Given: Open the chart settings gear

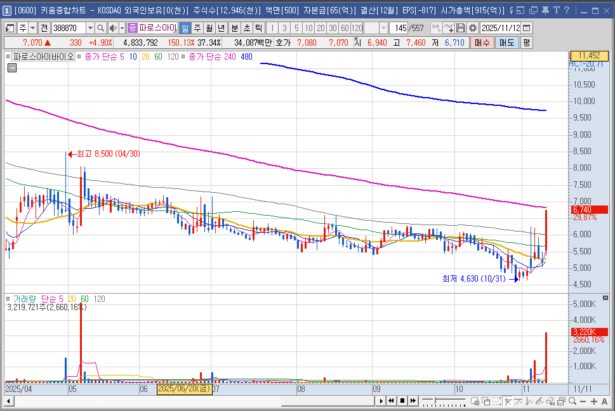Looking at the screenshot, I should (473, 28).
